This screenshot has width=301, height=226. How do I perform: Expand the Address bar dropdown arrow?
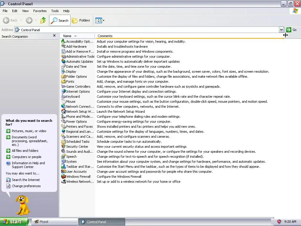[x=281, y=30]
